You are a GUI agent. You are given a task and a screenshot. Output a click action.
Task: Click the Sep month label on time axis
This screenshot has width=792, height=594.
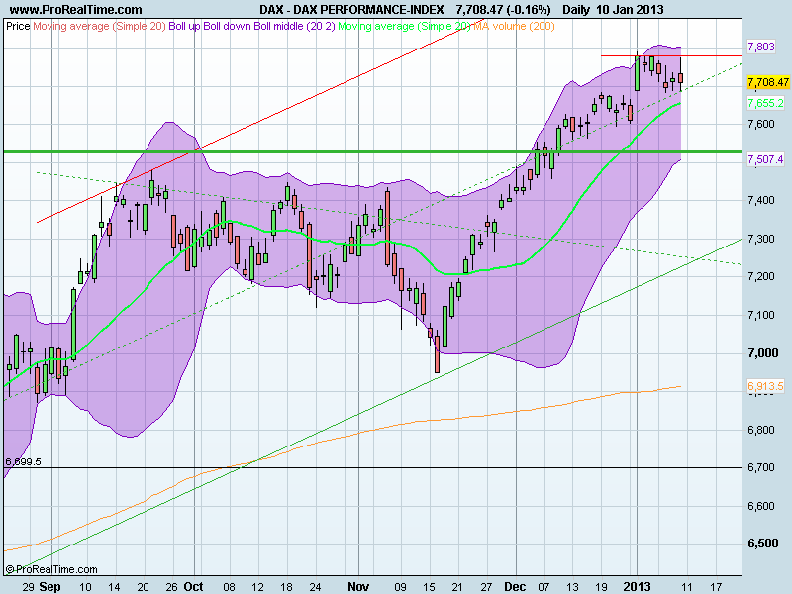tap(50, 587)
